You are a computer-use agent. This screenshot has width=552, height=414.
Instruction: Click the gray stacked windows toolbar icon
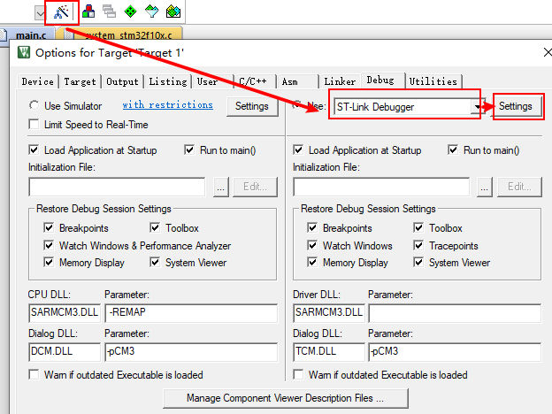(x=109, y=12)
